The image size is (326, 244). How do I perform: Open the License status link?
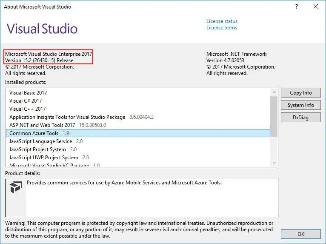(x=222, y=21)
